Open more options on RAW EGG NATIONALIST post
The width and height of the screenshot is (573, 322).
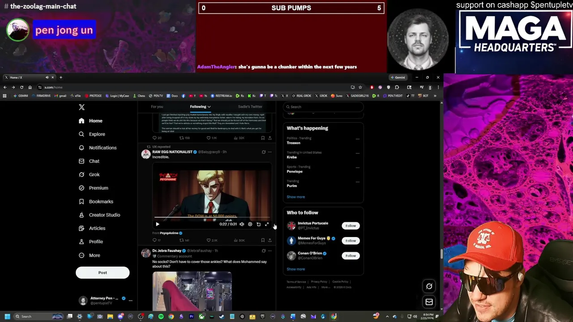tap(269, 152)
